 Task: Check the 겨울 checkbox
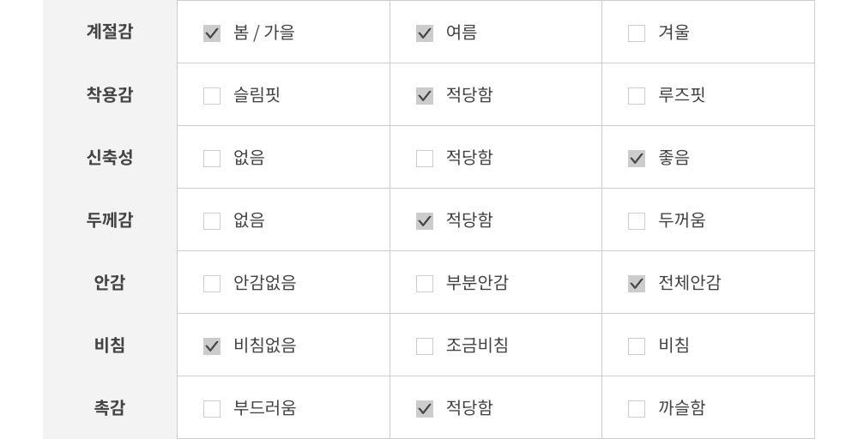pyautogui.click(x=637, y=33)
